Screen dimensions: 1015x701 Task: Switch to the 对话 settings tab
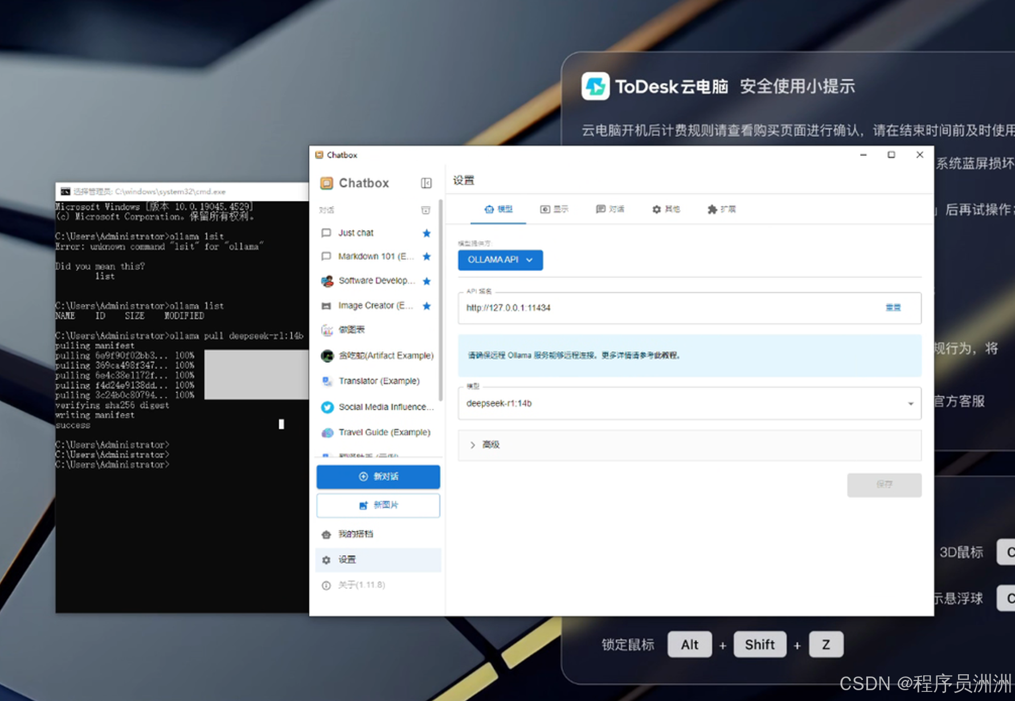pos(610,209)
